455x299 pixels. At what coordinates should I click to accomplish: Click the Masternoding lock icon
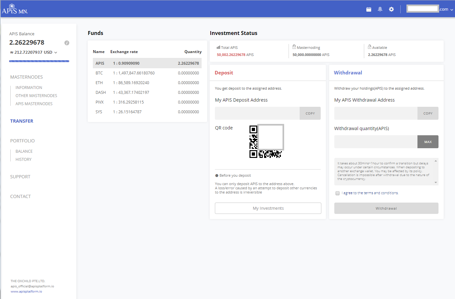click(x=294, y=47)
